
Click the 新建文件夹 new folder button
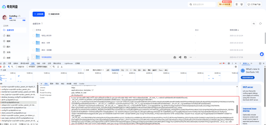(x=54, y=14)
